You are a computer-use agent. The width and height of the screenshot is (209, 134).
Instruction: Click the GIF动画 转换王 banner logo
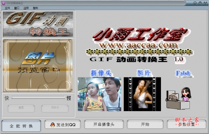click(x=38, y=24)
